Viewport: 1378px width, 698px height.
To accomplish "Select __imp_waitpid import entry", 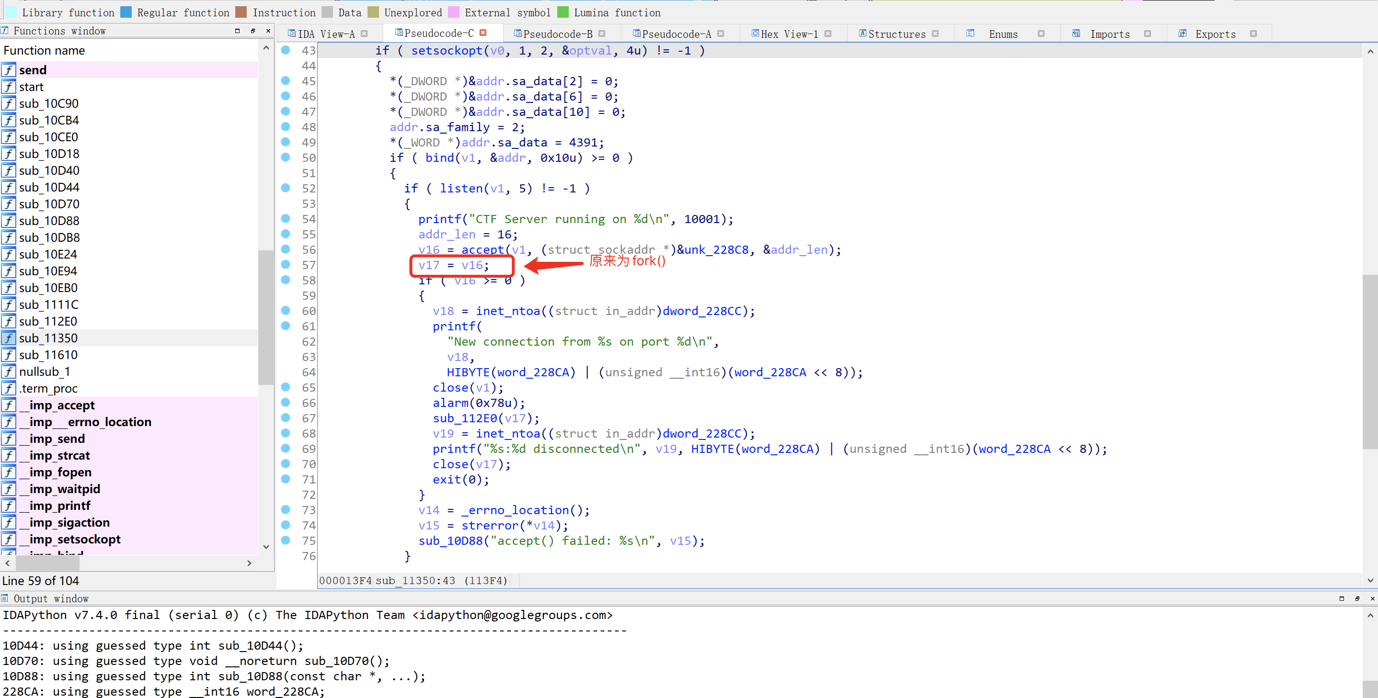I will pos(129,489).
